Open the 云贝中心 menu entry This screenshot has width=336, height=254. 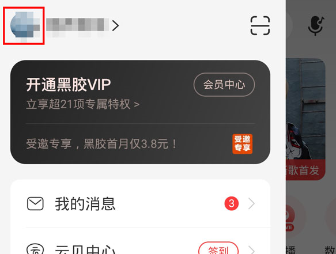pos(141,241)
